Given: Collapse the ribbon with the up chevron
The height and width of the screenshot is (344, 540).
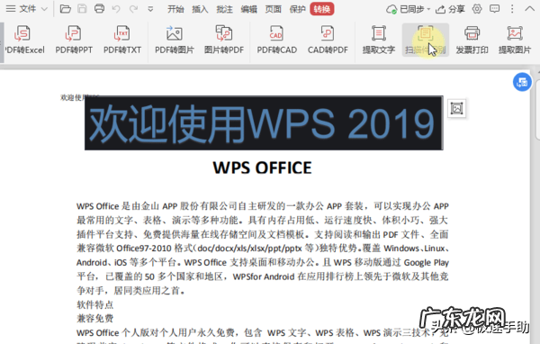Looking at the screenshot, I should pyautogui.click(x=530, y=9).
